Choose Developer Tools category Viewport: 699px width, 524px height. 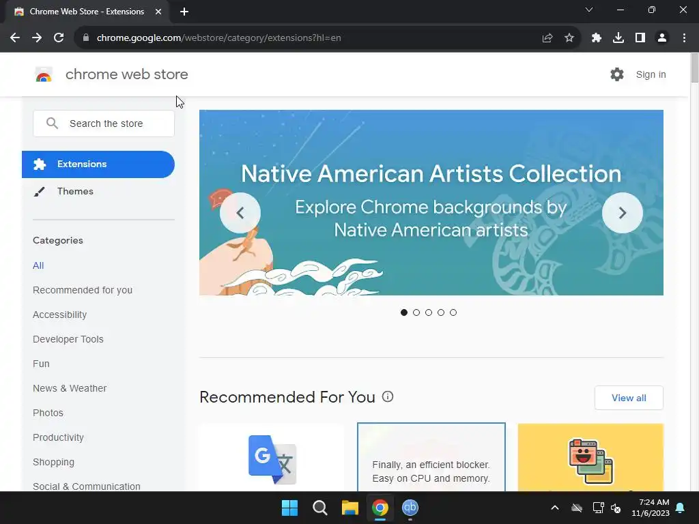click(68, 339)
